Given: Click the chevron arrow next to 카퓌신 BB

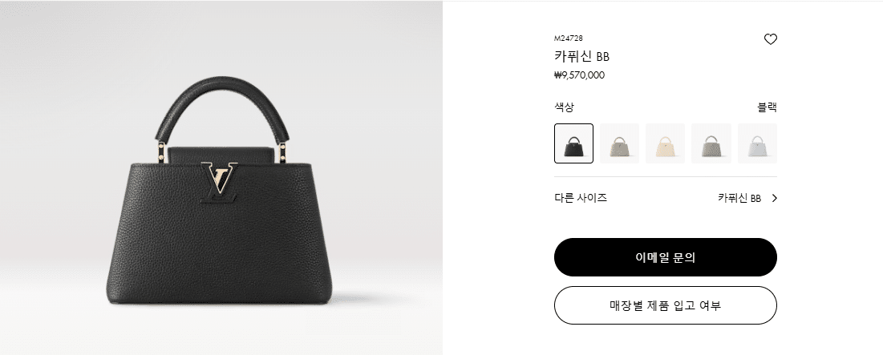Looking at the screenshot, I should click(x=774, y=198).
